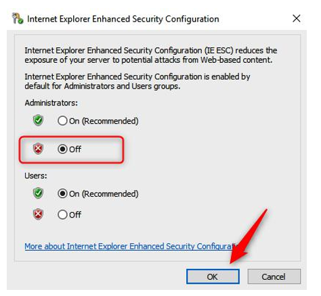Image resolution: width=321 pixels, height=296 pixels.
Task: Select the Off radio button for Administrators
Action: (62, 149)
